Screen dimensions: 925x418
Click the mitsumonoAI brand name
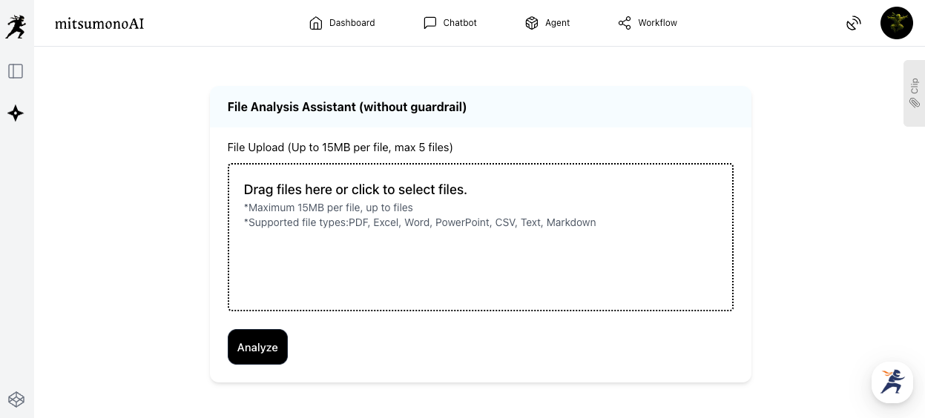(99, 24)
